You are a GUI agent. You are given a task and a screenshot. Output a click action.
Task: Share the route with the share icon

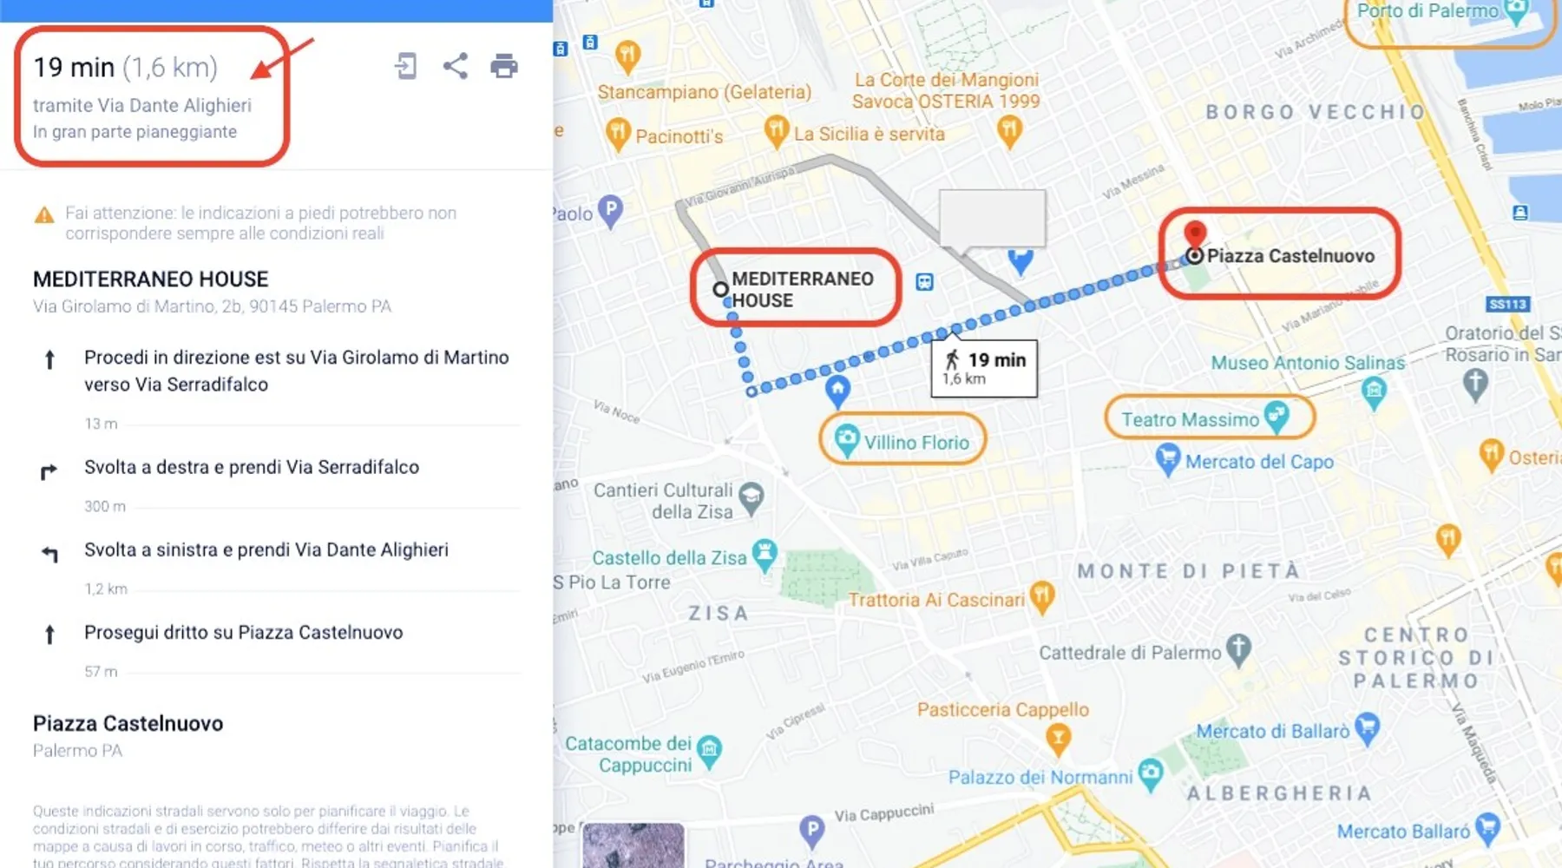coord(455,66)
